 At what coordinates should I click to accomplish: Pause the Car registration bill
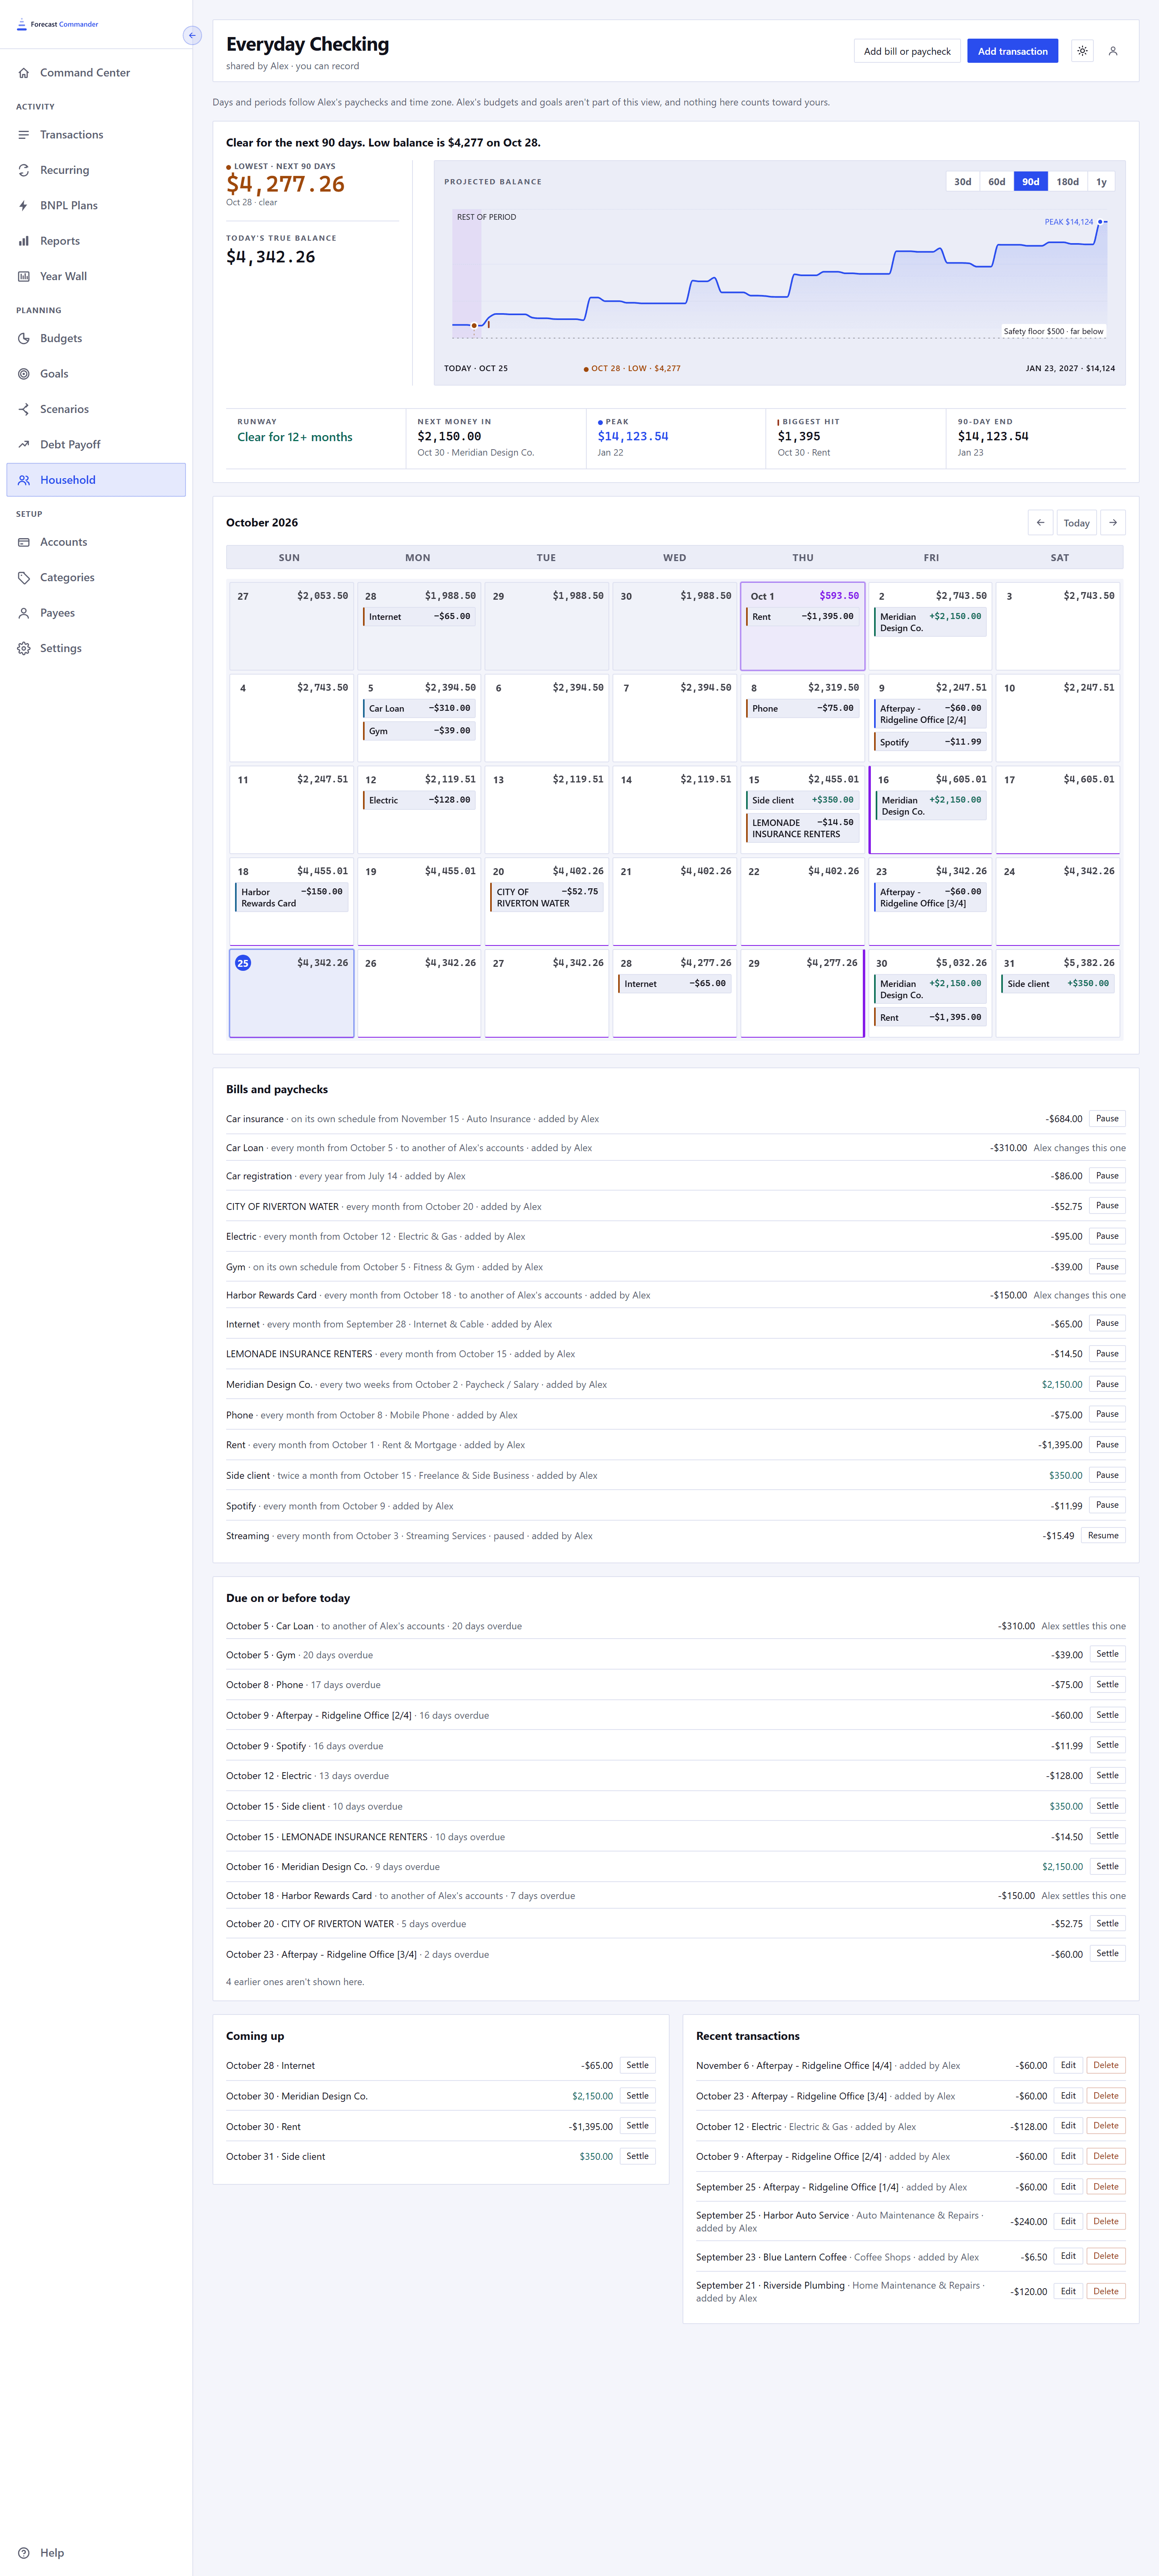pyautogui.click(x=1107, y=1176)
